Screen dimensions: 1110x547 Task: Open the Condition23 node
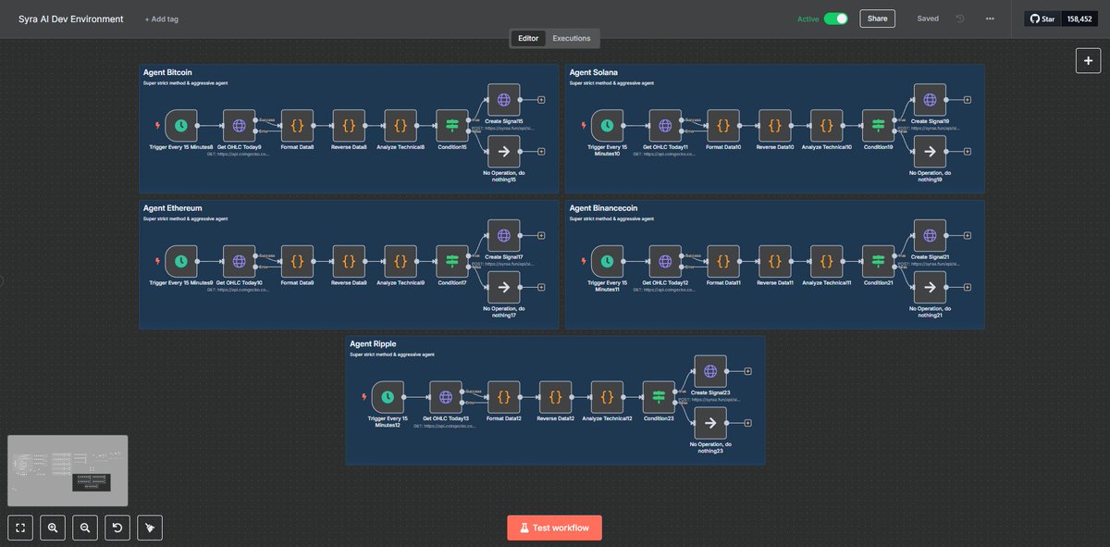(x=659, y=397)
